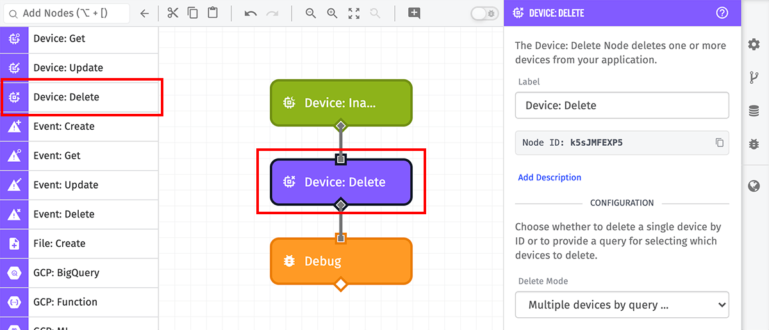This screenshot has width=769, height=330.
Task: Select the orange Debug node
Action: (341, 261)
